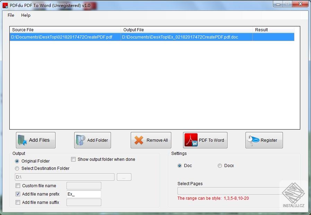Enable Show output folder when done
Viewport: 311px width, 215px height.
pyautogui.click(x=74, y=159)
